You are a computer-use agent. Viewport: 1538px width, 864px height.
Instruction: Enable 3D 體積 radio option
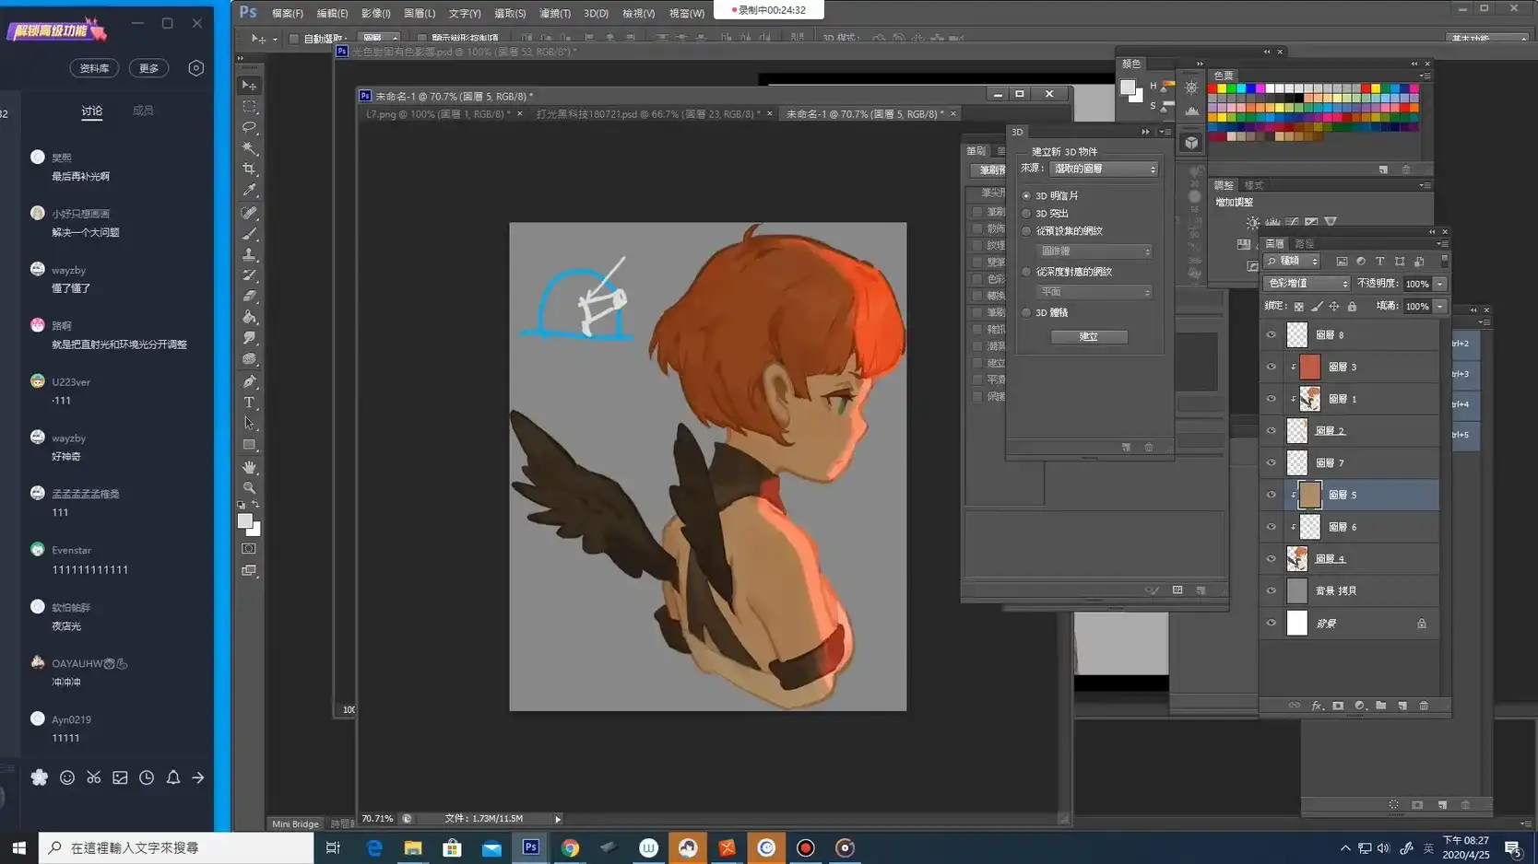pos(1026,313)
